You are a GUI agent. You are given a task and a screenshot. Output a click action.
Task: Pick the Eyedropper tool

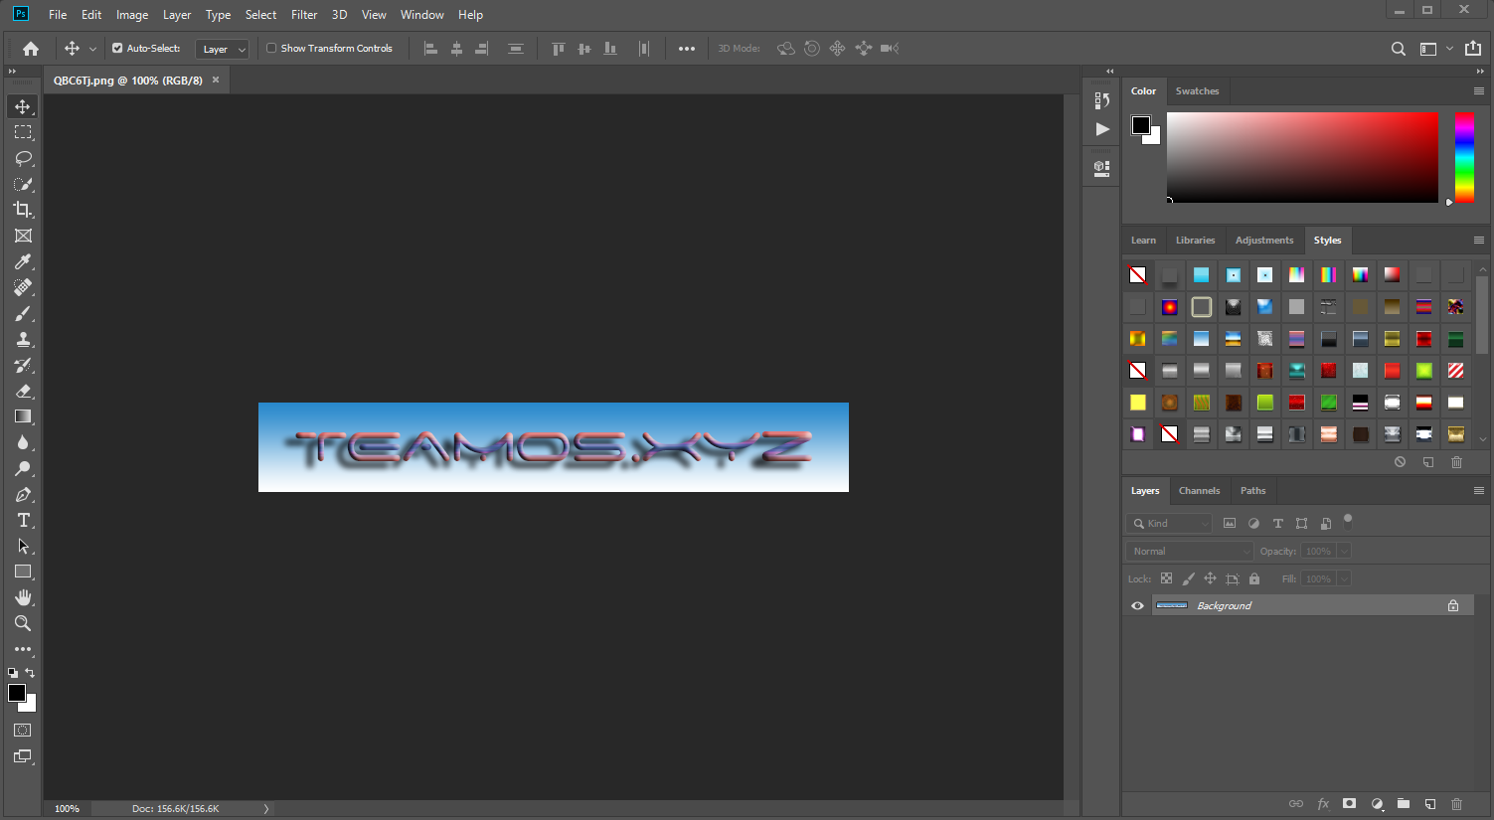[x=23, y=261]
